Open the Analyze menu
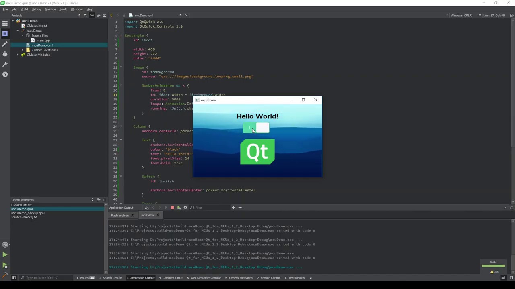This screenshot has width=515, height=289. (x=50, y=9)
